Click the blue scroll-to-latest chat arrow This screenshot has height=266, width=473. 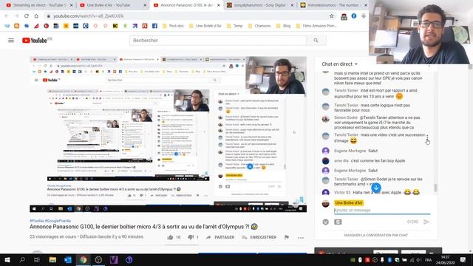coord(376,188)
